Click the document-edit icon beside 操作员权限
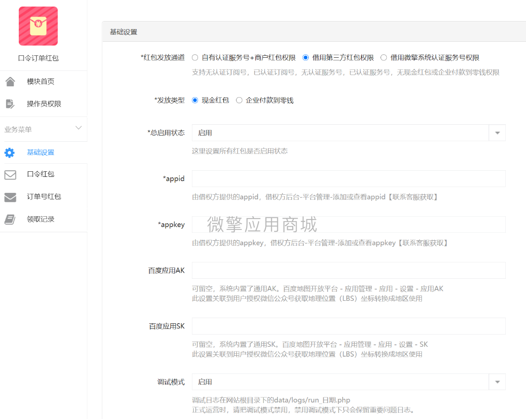This screenshot has width=526, height=419. click(10, 104)
